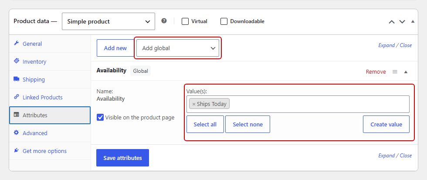Open the Add global dropdown
Screen dimensions: 427x180
(178, 48)
